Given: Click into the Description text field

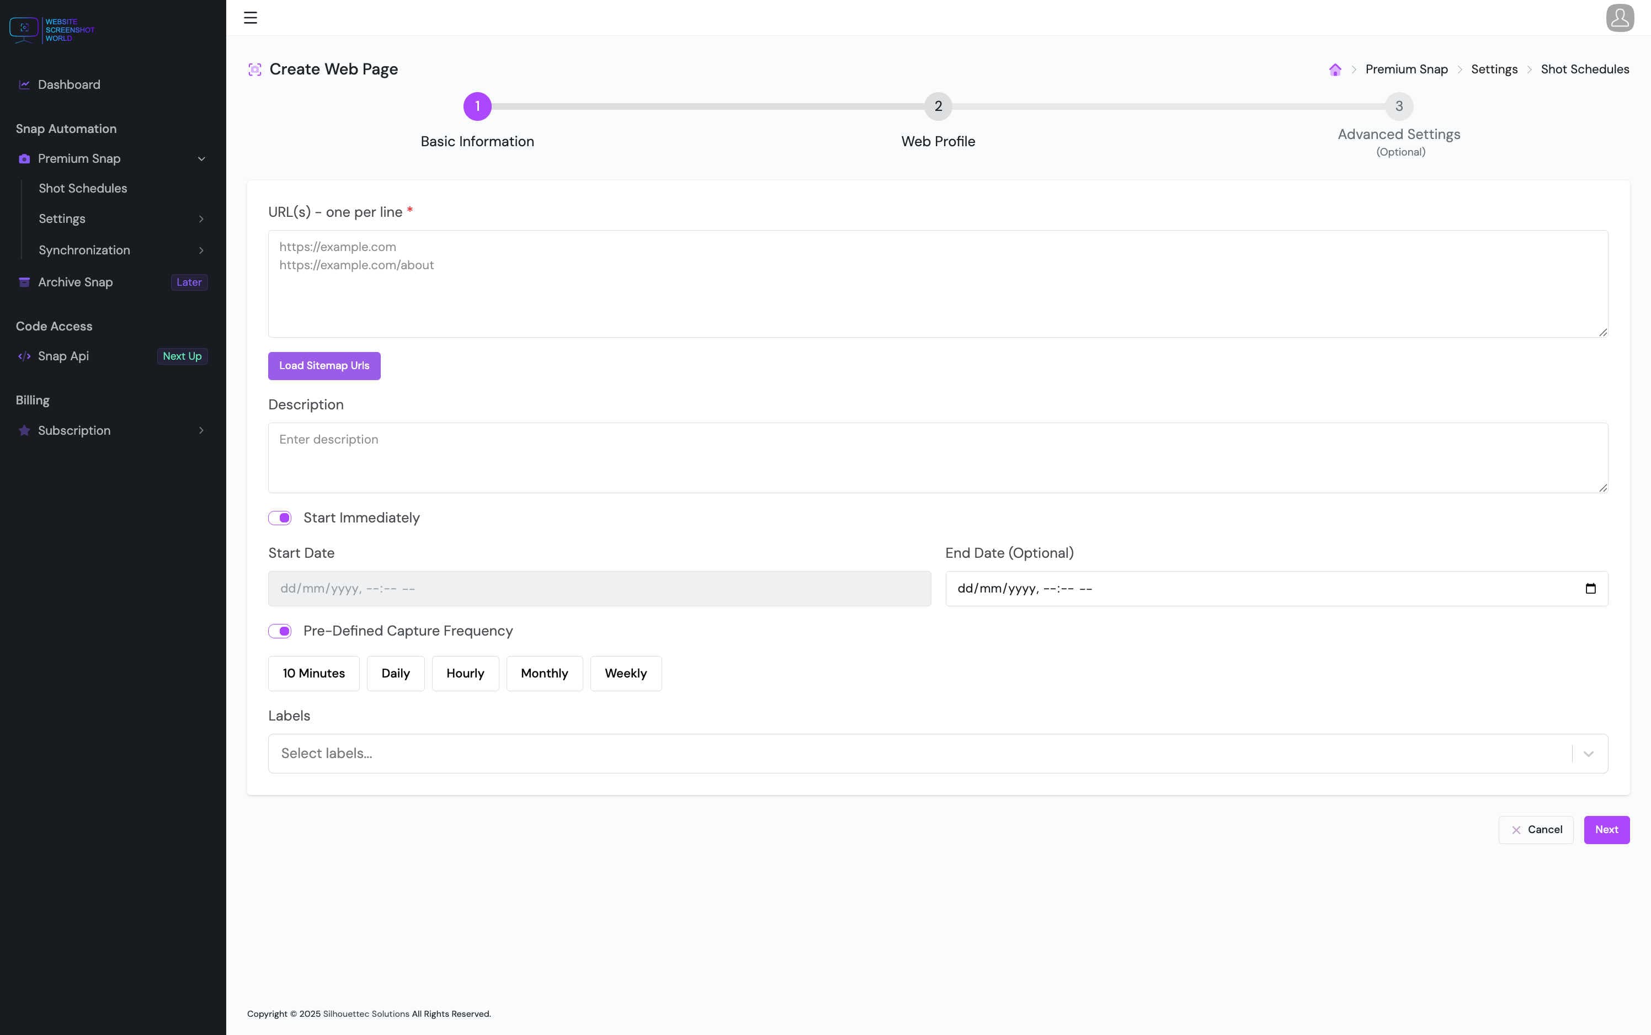Looking at the screenshot, I should (x=938, y=457).
